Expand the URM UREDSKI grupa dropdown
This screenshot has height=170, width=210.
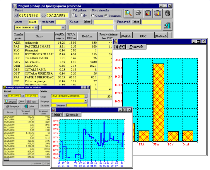pos(36,28)
